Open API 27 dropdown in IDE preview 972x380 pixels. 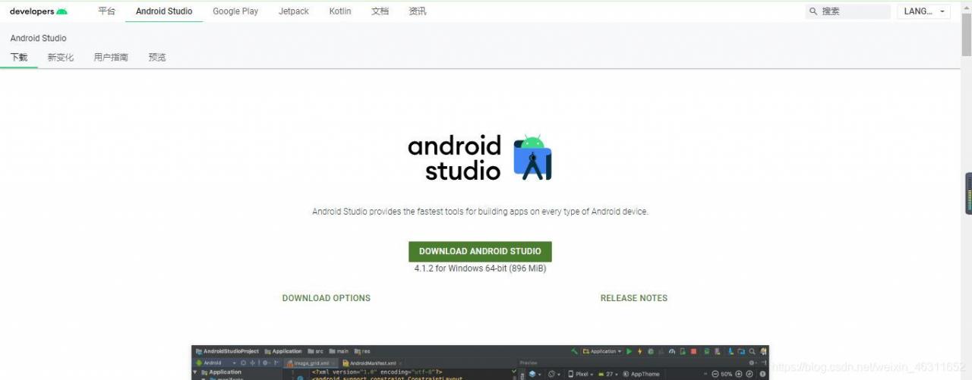pyautogui.click(x=608, y=374)
